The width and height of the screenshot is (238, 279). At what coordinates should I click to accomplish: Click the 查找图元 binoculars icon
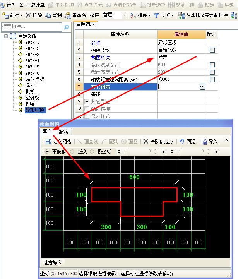[x=80, y=5]
